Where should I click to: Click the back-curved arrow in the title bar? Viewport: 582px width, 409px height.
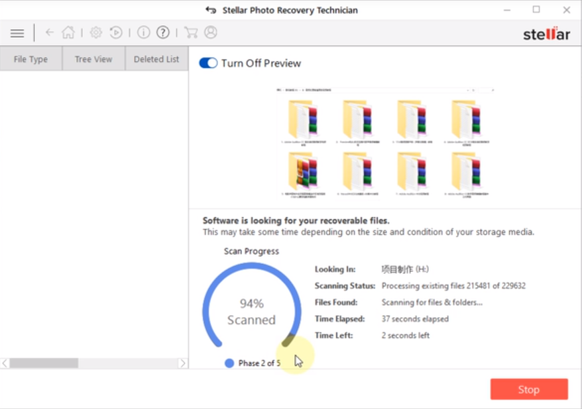210,10
